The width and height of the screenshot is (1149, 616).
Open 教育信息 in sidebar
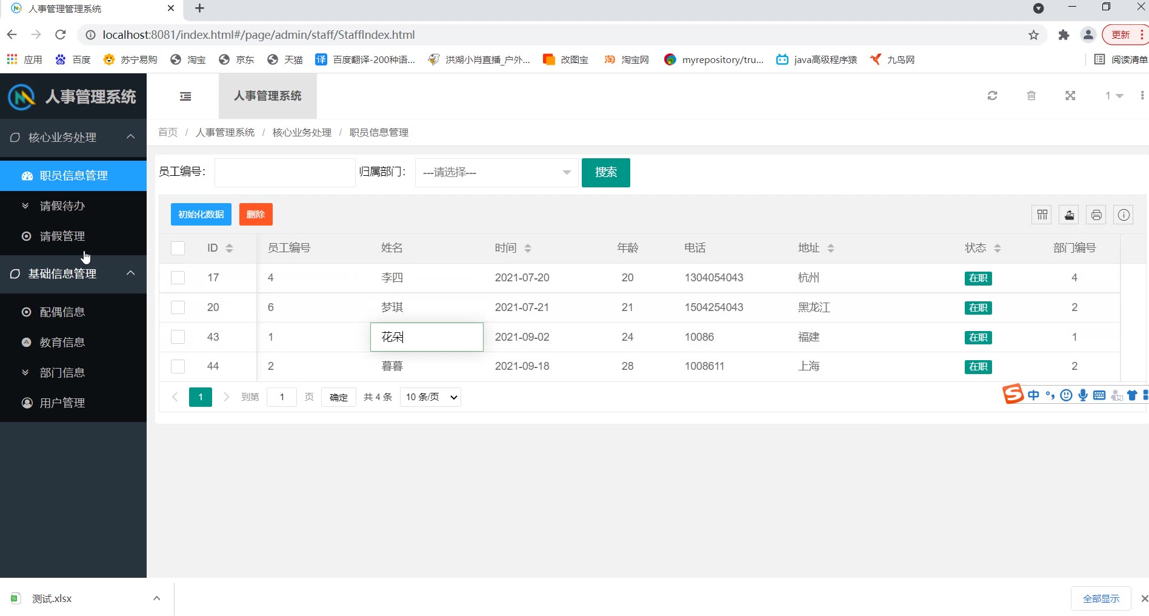click(73, 343)
